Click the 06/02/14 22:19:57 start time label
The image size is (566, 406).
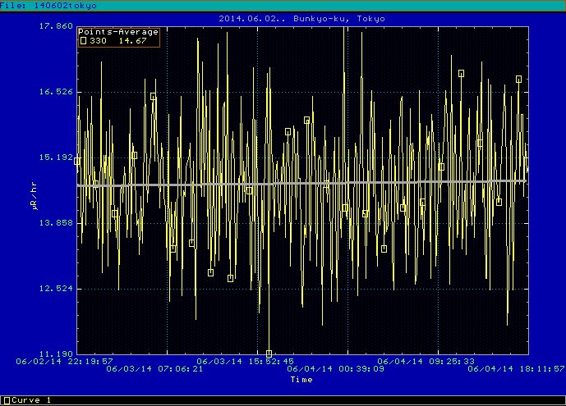pos(65,360)
